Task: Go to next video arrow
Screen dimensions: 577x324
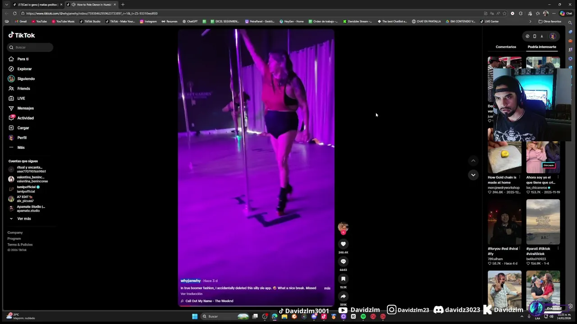Action: click(473, 175)
